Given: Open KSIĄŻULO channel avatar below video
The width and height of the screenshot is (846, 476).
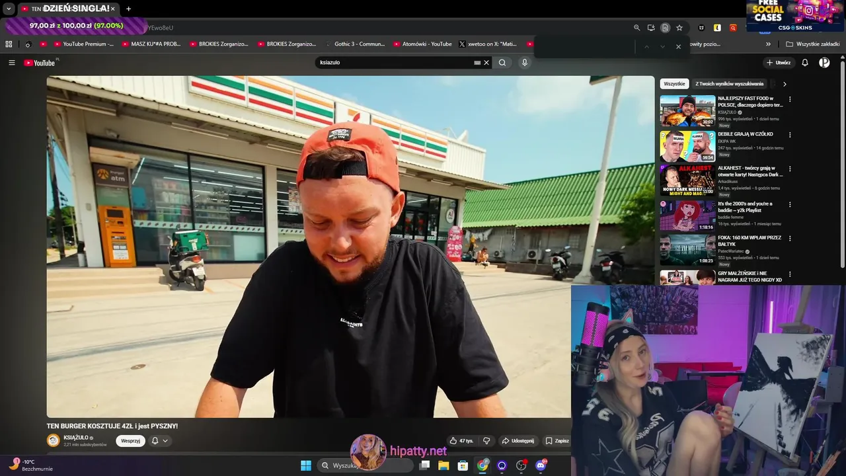Looking at the screenshot, I should pyautogui.click(x=53, y=440).
